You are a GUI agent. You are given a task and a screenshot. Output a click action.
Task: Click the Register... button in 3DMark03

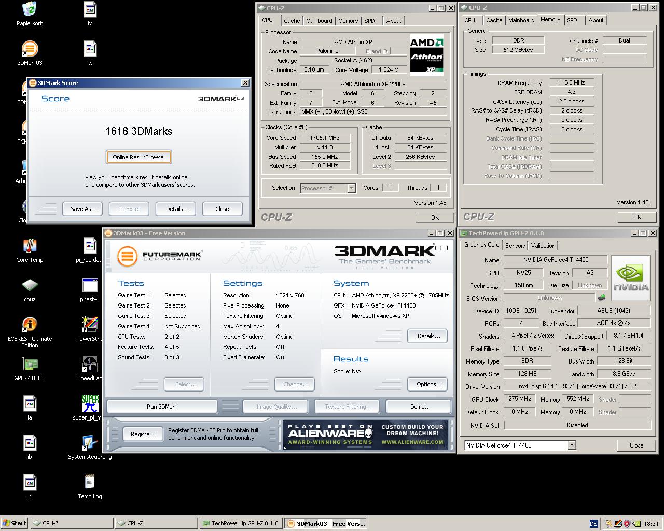144,434
